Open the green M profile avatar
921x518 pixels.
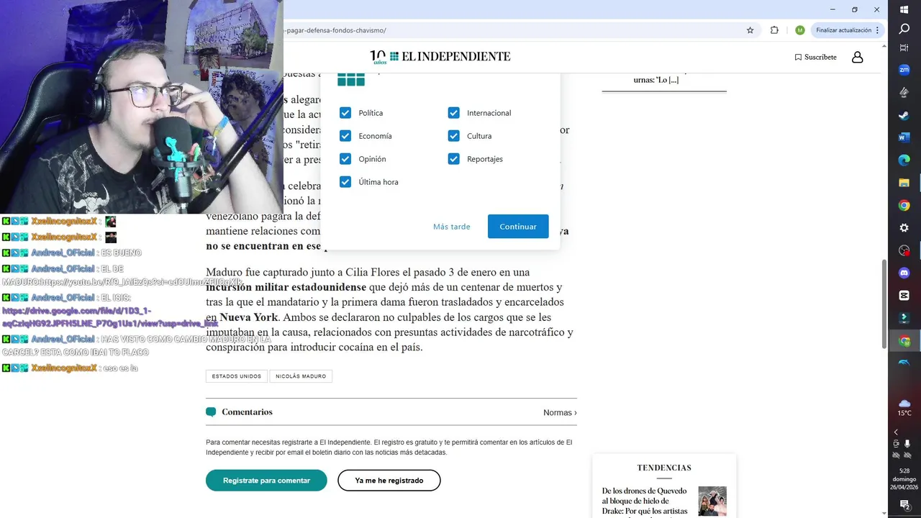(x=799, y=30)
